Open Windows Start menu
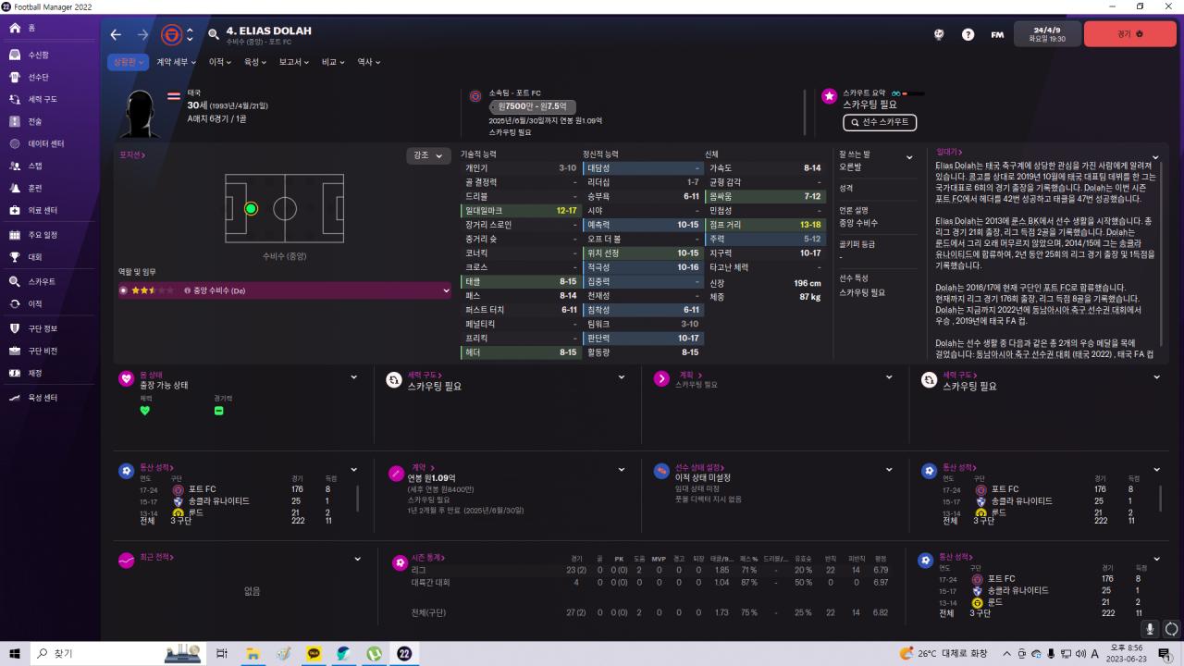Image resolution: width=1184 pixels, height=666 pixels. pyautogui.click(x=15, y=653)
